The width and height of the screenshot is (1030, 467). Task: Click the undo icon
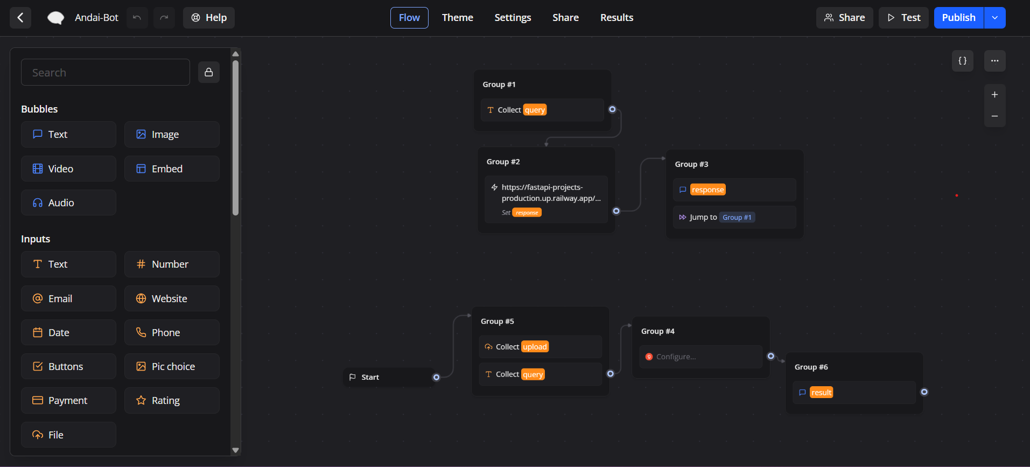pyautogui.click(x=137, y=18)
